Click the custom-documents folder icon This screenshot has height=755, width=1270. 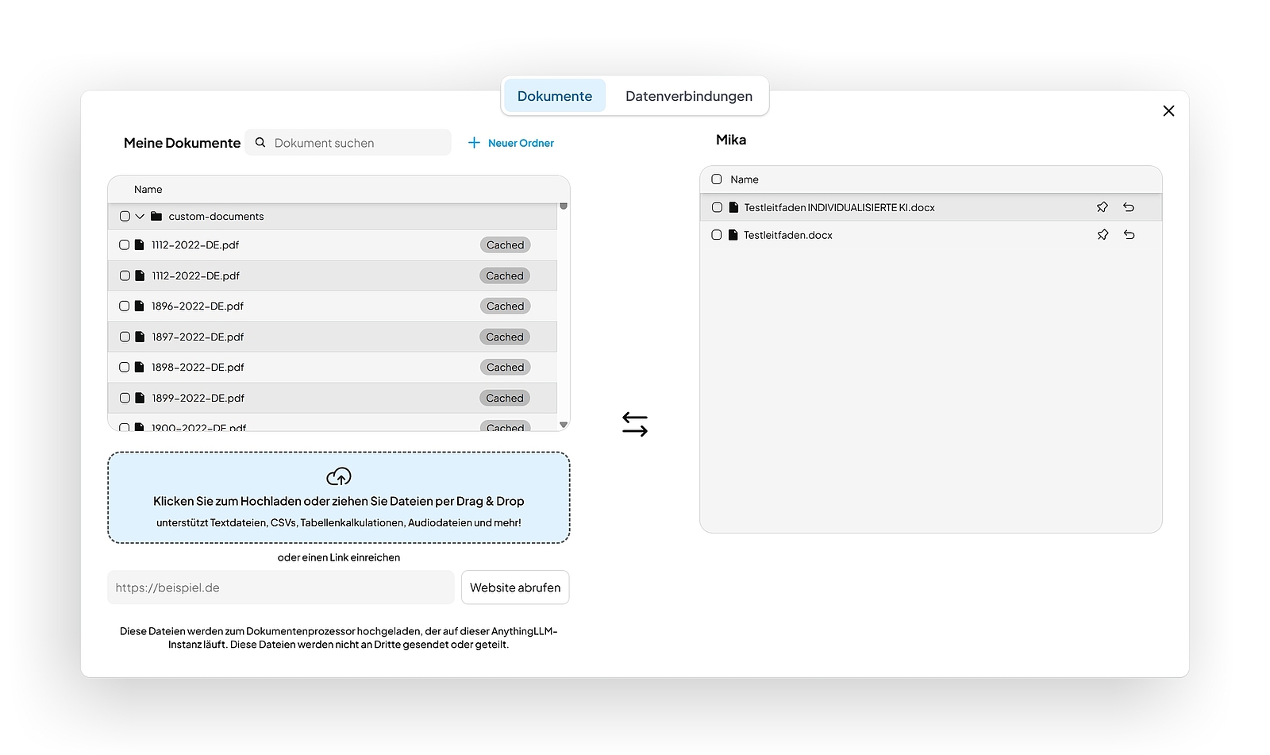pos(156,216)
